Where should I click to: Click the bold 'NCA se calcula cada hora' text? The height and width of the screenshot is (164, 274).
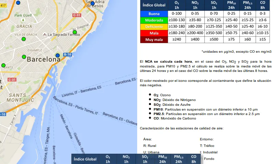[x=169, y=62]
